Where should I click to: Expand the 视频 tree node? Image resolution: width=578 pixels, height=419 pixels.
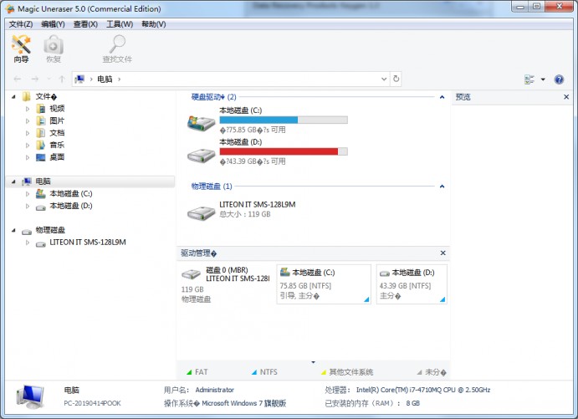[28, 109]
